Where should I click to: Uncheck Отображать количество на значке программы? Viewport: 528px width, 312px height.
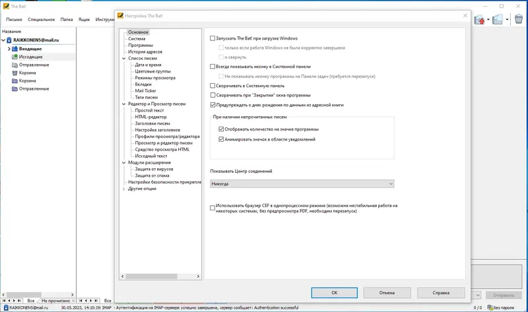click(x=221, y=129)
